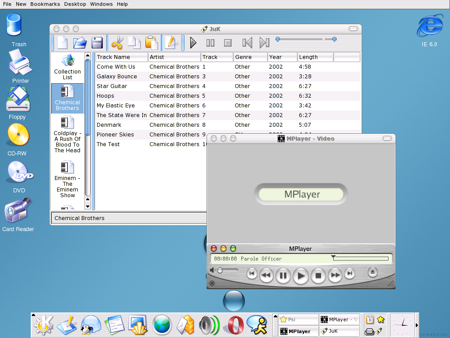Click the IE 6.0 desktop icon
Screen dimensions: 450x338
pos(430,26)
